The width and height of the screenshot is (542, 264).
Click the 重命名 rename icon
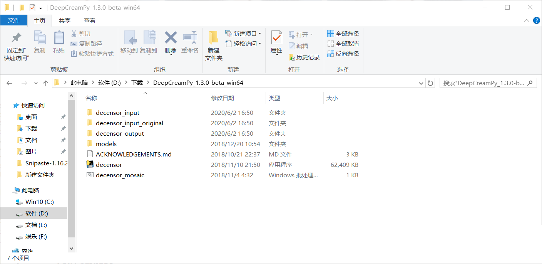point(190,38)
